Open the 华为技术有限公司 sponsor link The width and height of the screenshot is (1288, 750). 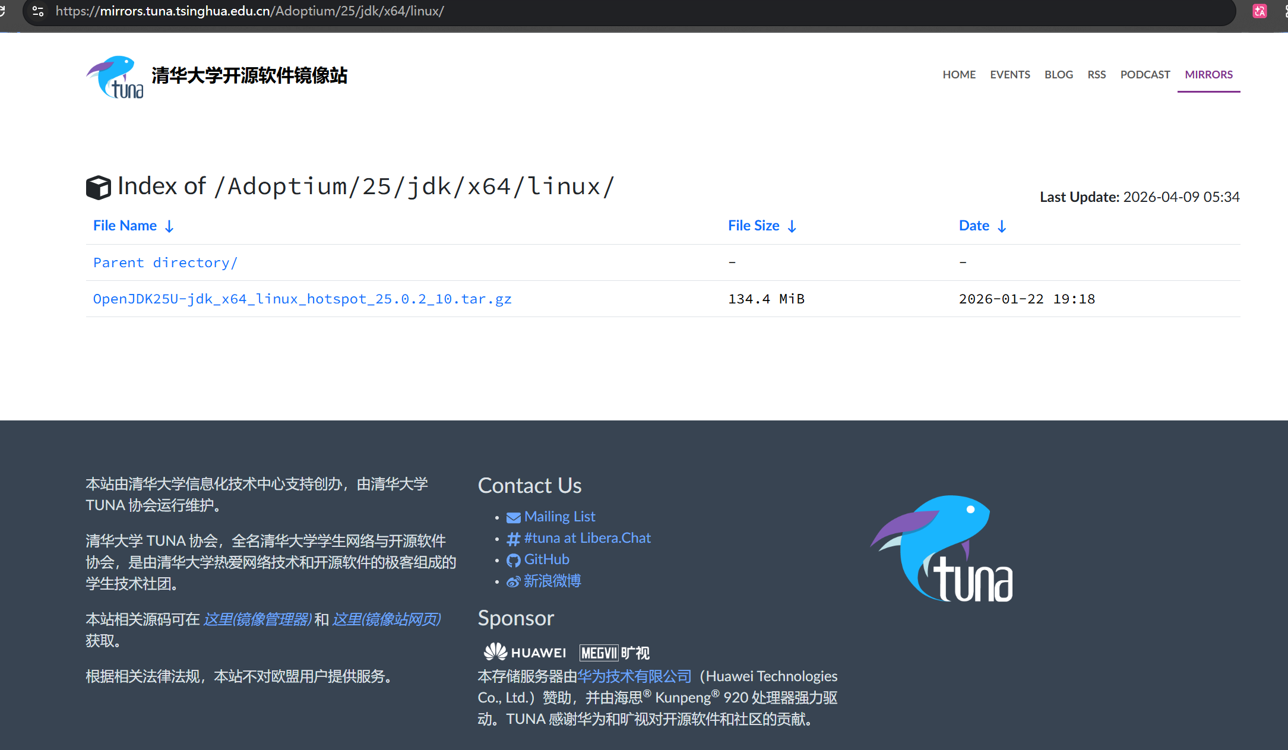click(x=634, y=676)
